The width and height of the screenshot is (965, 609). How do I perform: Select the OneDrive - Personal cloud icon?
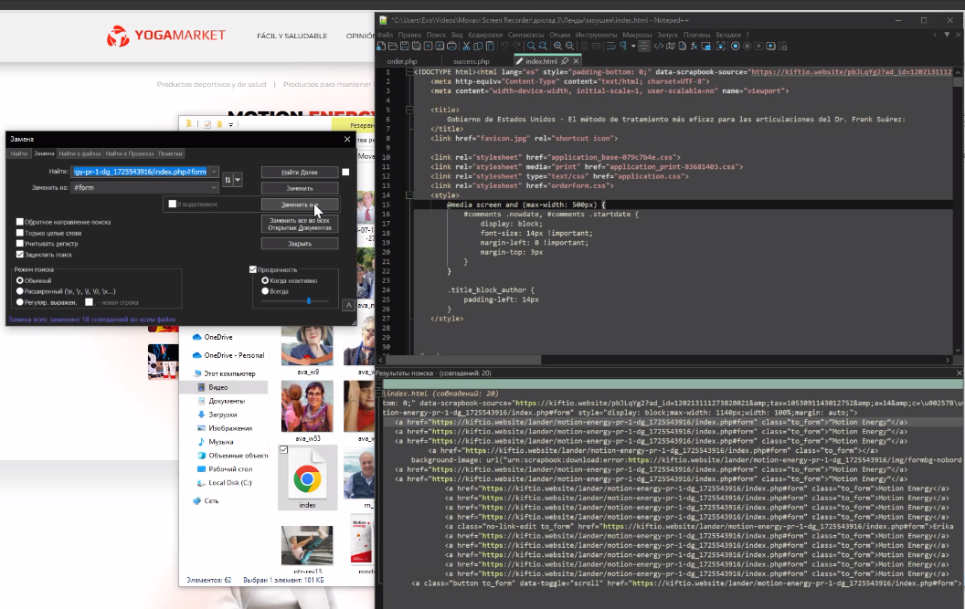click(x=196, y=355)
